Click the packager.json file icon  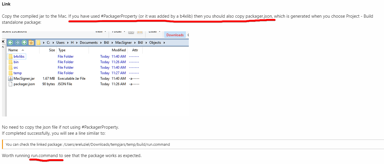point(10,84)
